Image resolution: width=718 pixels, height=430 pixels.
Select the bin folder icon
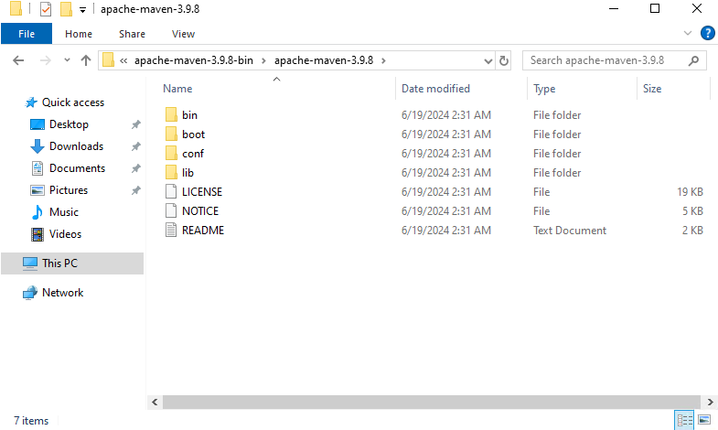click(x=171, y=115)
